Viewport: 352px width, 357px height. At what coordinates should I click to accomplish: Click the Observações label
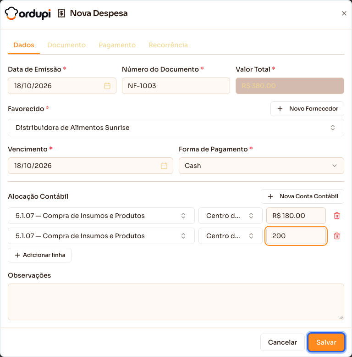pyautogui.click(x=29, y=275)
